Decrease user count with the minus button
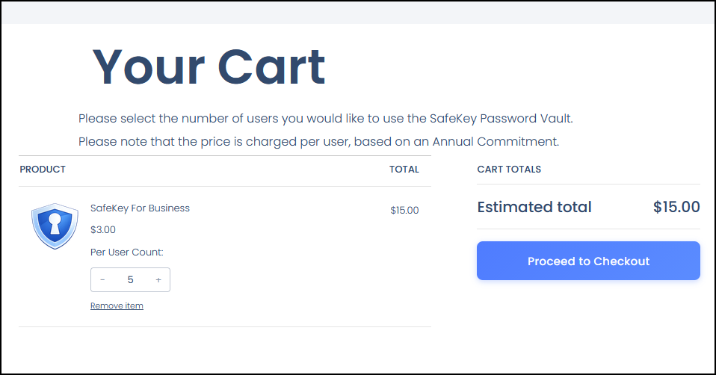 102,279
